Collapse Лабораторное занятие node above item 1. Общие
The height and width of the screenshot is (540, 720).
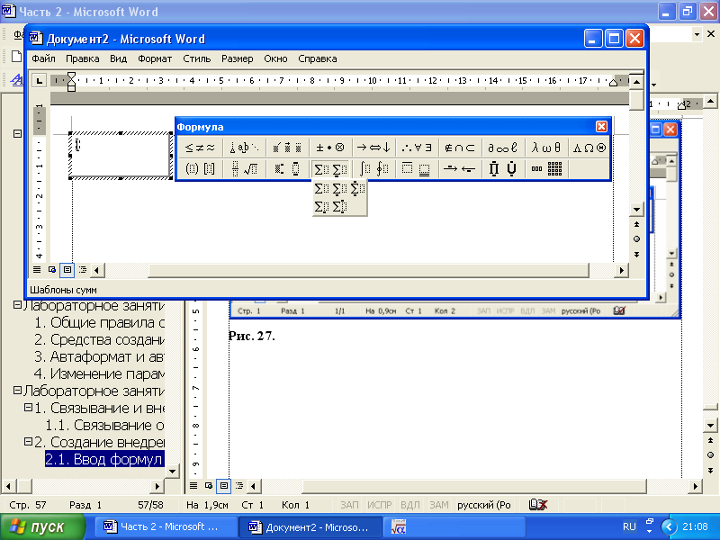[x=17, y=304]
